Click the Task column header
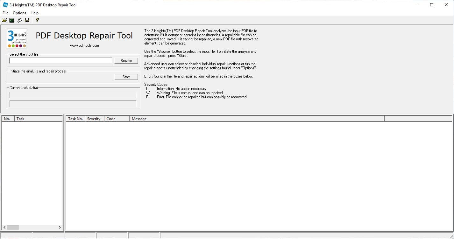This screenshot has height=239, width=454. point(39,119)
